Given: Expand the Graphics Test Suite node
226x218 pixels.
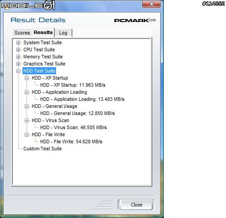Looking at the screenshot, I should pyautogui.click(x=18, y=64).
